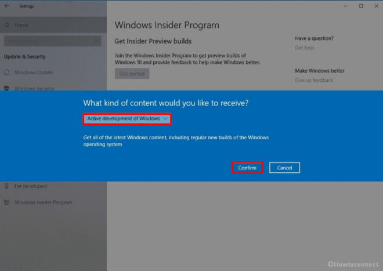Click the 'Make Windows better' heading
Viewport: 383px width, 271px height.
coord(320,71)
